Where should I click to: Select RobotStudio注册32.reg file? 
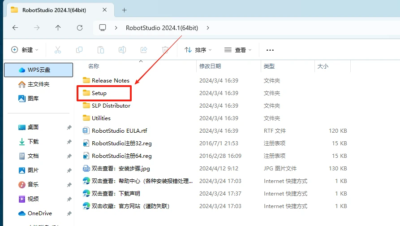pos(122,143)
